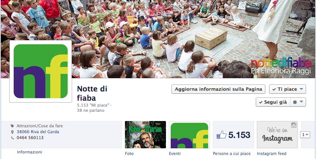Toggle the Segui già follow button
This screenshot has height=159, width=316.
[273, 102]
